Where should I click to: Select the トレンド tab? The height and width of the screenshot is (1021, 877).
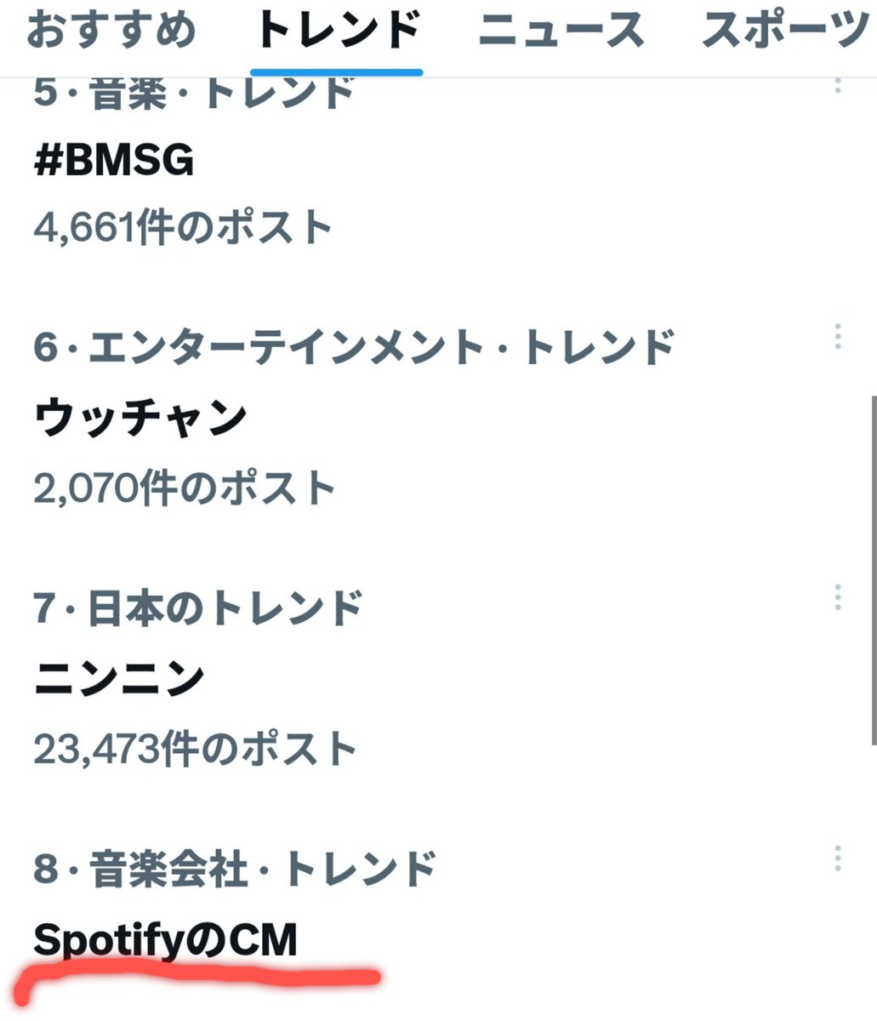click(338, 31)
